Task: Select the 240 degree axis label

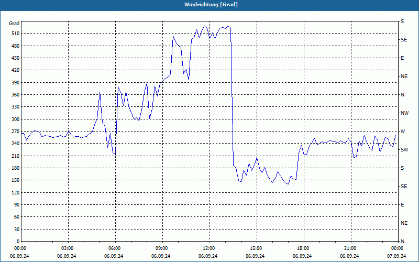Action: click(16, 144)
